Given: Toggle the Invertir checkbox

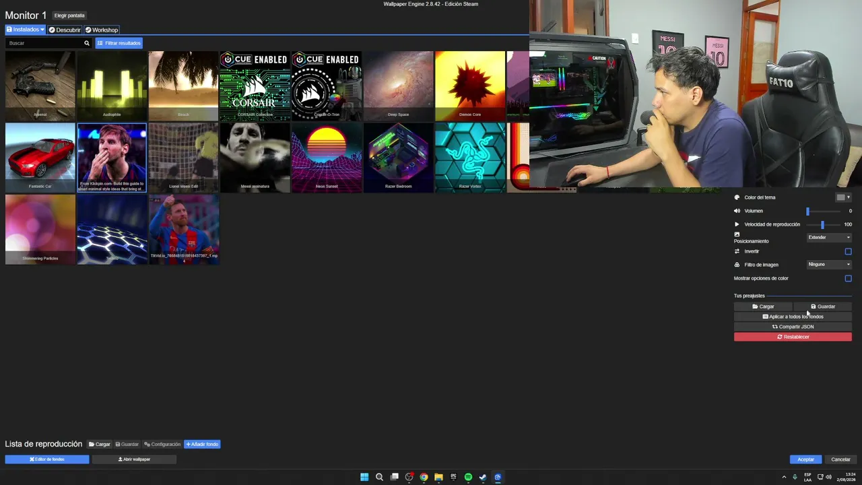Looking at the screenshot, I should coord(848,251).
